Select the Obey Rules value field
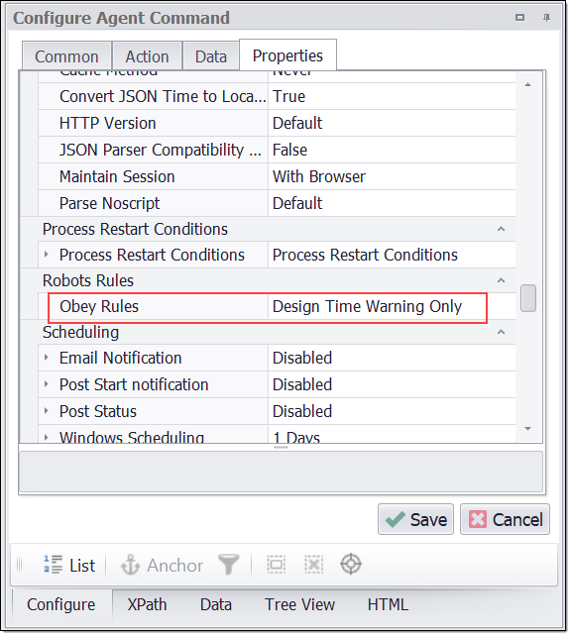 [378, 307]
